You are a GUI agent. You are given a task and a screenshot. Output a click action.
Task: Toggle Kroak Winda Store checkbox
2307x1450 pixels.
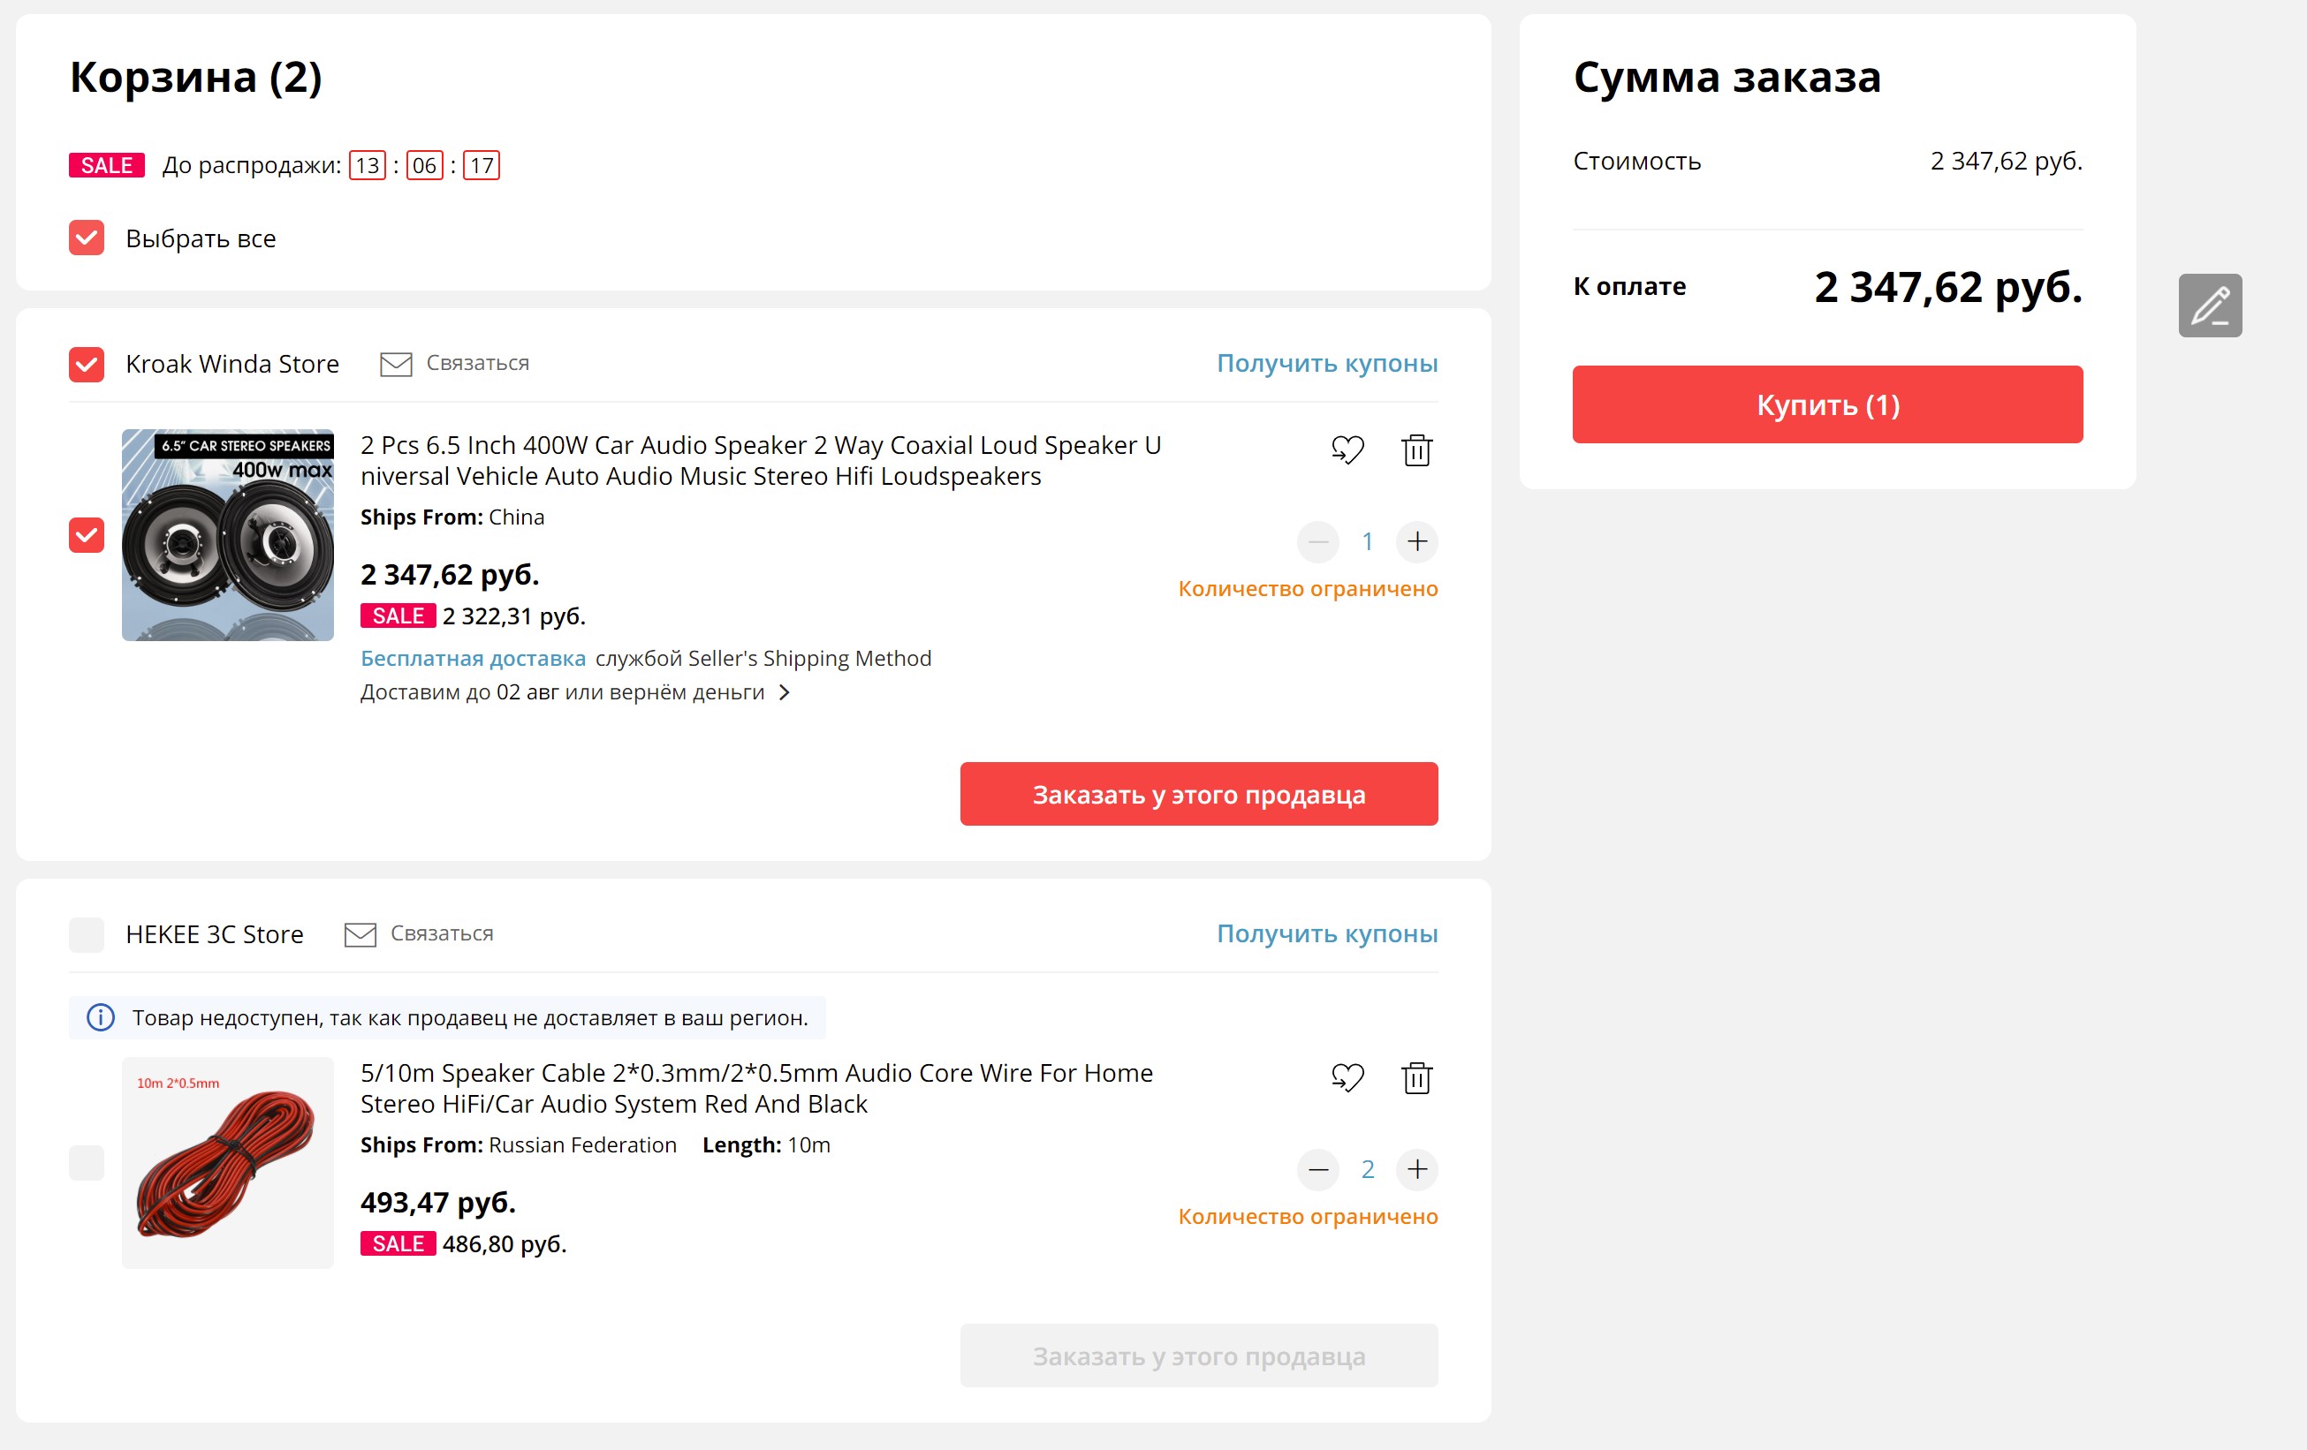click(x=87, y=364)
